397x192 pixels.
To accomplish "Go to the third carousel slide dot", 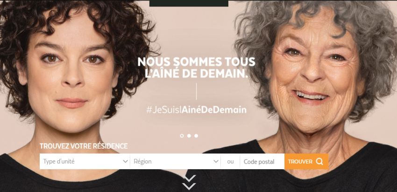I will click(196, 136).
